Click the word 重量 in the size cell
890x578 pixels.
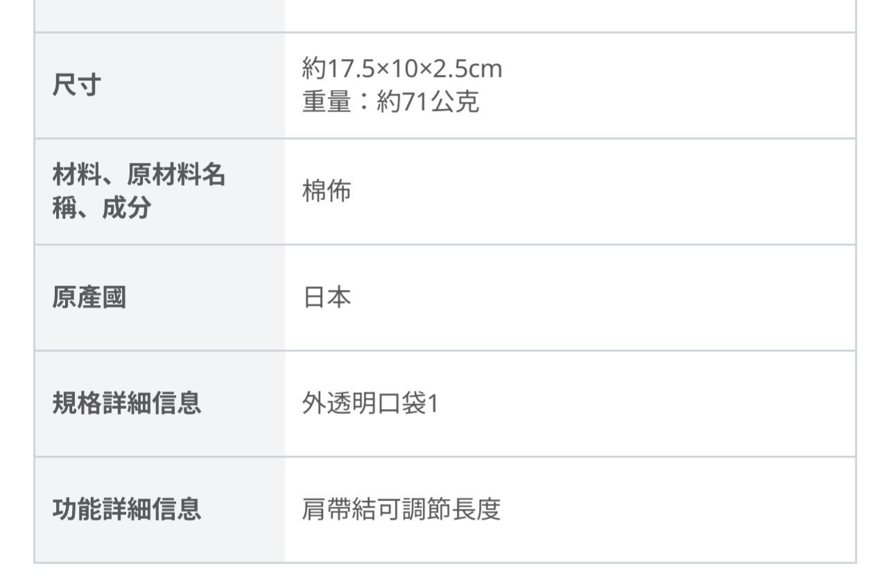[x=326, y=103]
